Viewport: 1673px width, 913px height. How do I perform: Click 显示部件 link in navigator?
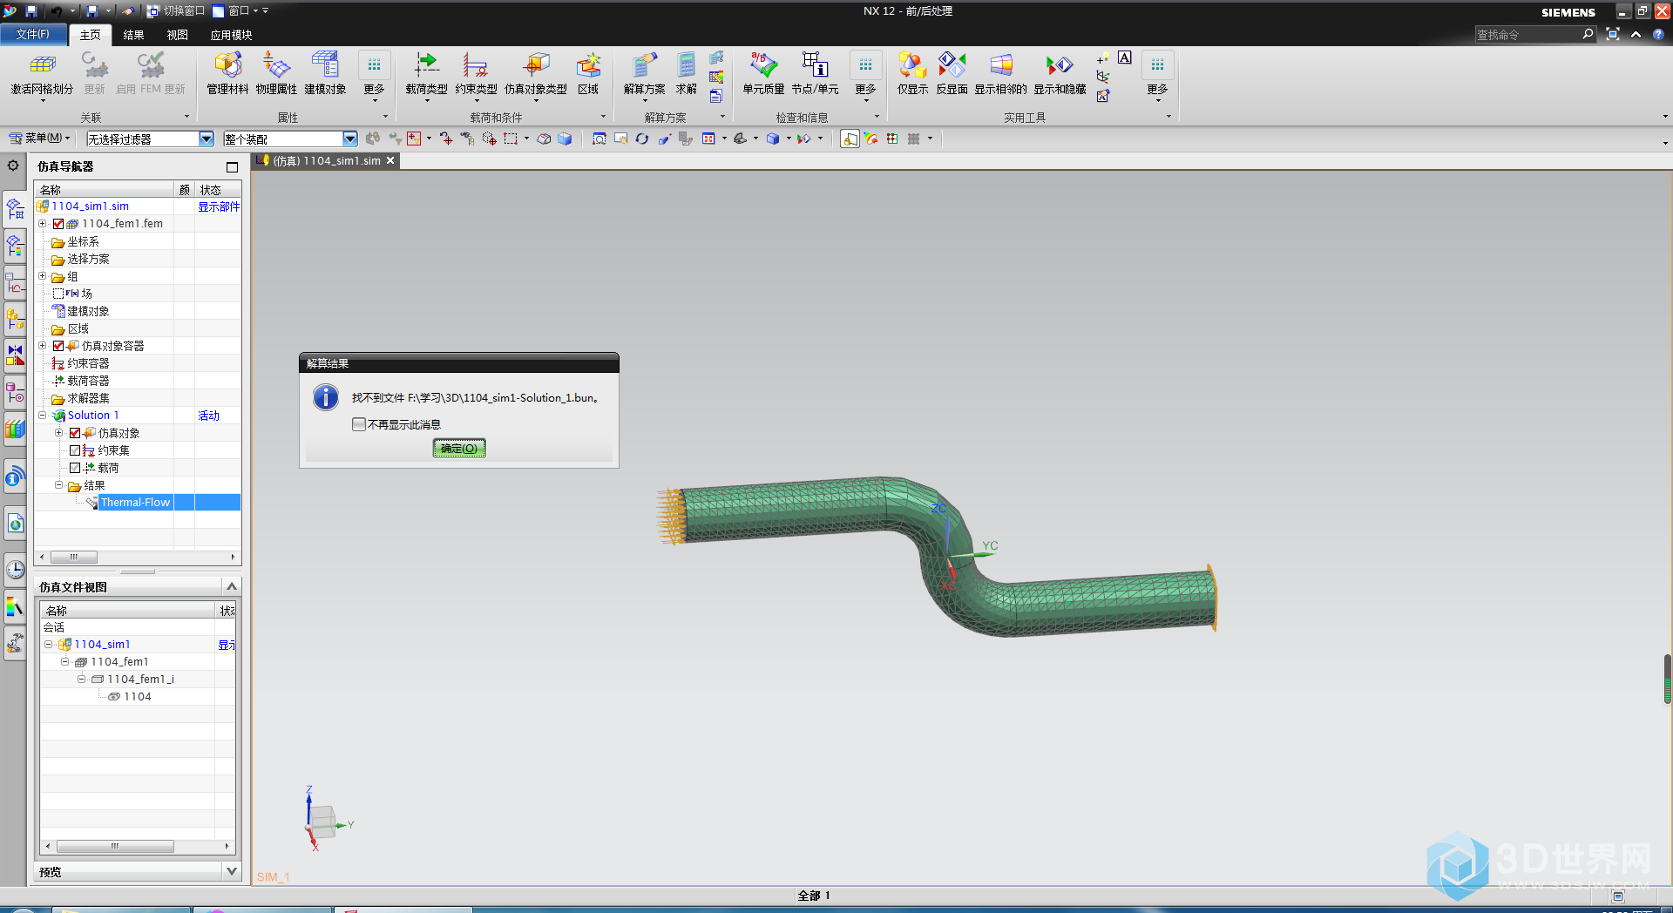[x=219, y=206]
